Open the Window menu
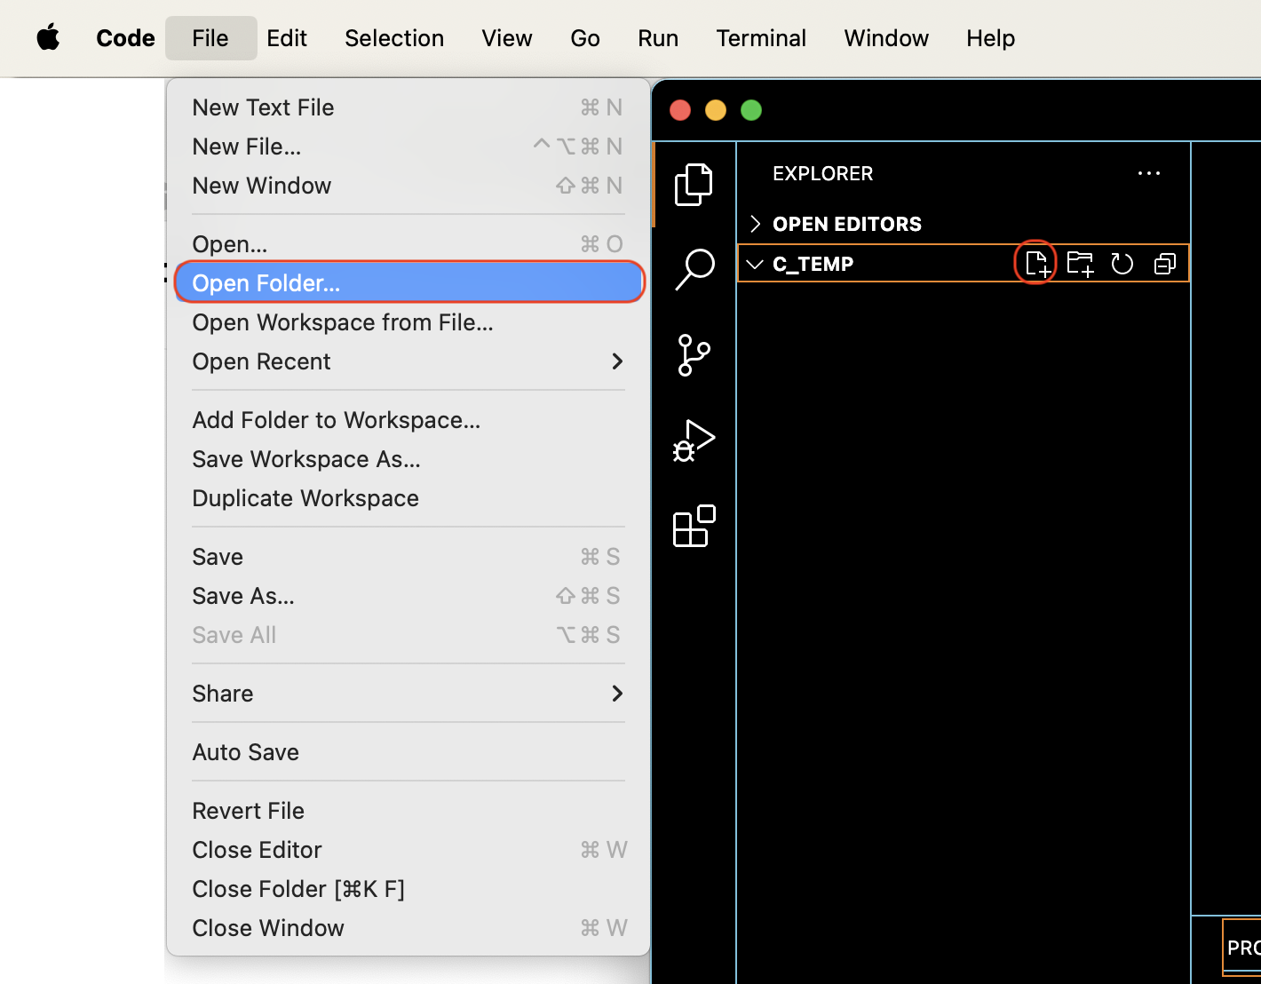Viewport: 1261px width, 984px height. (886, 38)
